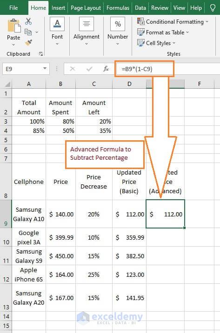The width and height of the screenshot is (220, 333).
Task: Expand the Paste options arrow
Action: click(x=13, y=45)
